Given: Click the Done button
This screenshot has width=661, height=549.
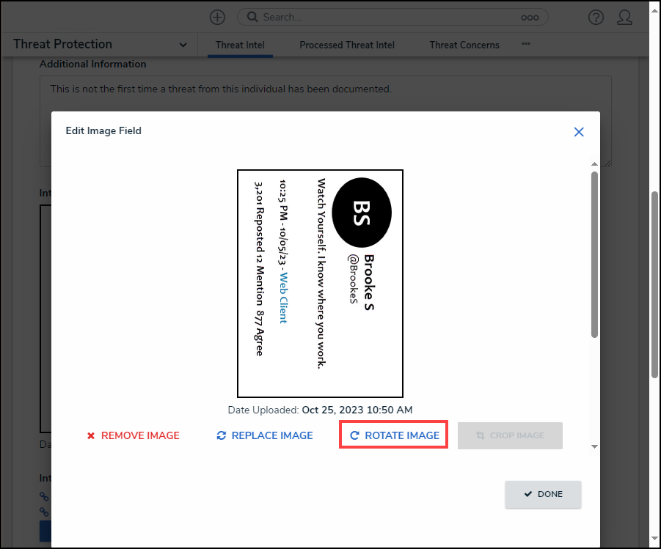Looking at the screenshot, I should pyautogui.click(x=543, y=494).
